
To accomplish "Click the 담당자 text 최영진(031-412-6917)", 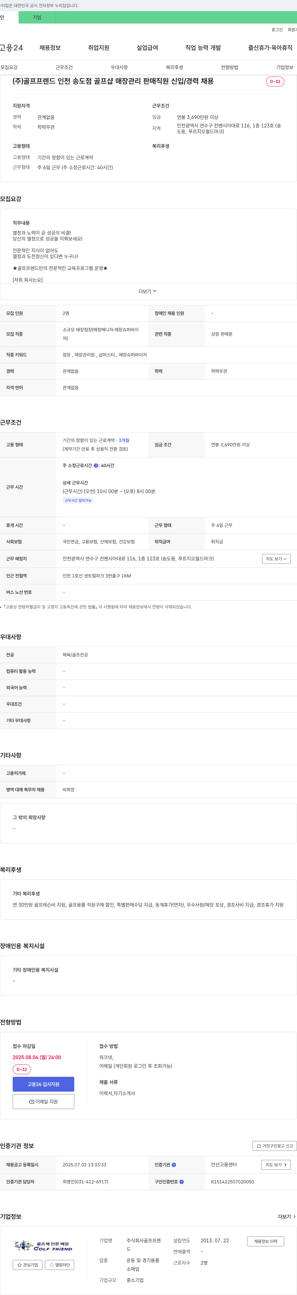I will tap(85, 1182).
